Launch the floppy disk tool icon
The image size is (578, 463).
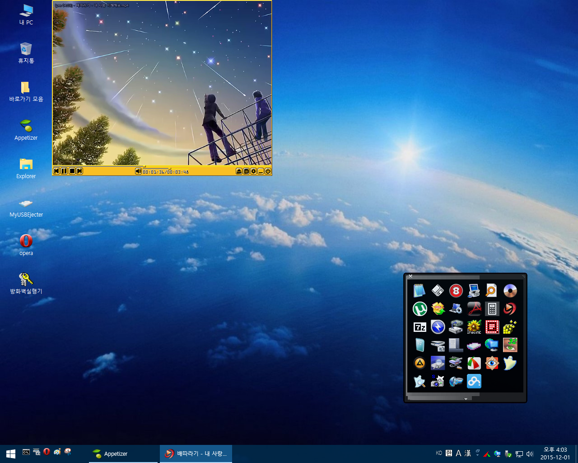[x=438, y=290]
